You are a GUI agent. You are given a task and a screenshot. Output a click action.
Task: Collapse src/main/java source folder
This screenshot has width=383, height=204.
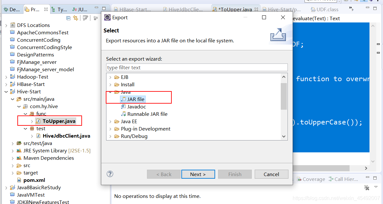(13, 99)
